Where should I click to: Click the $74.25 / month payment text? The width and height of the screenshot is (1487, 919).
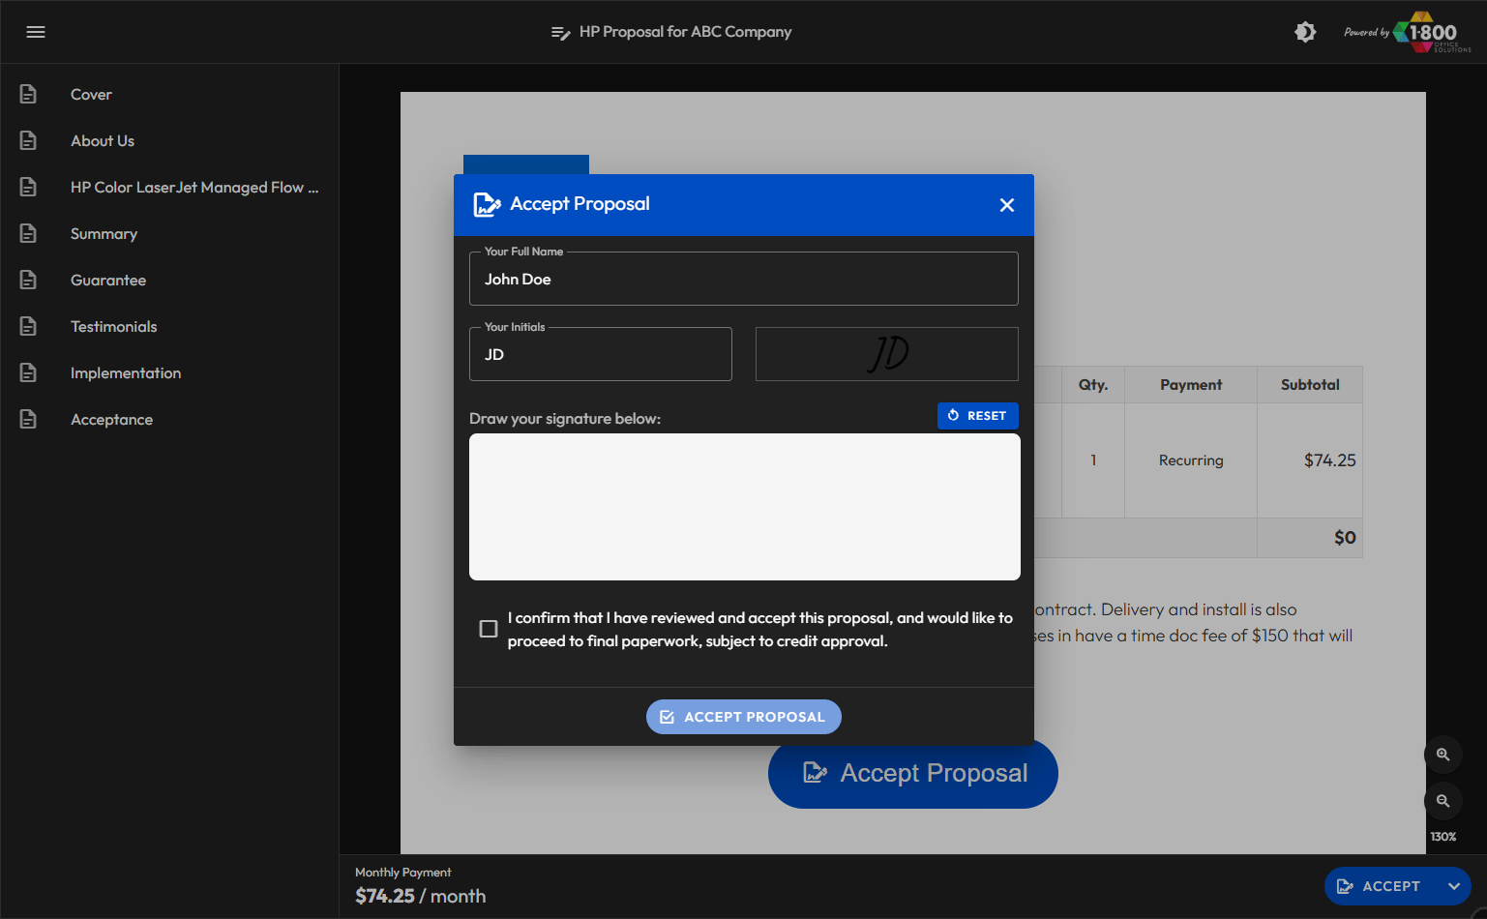point(421,896)
